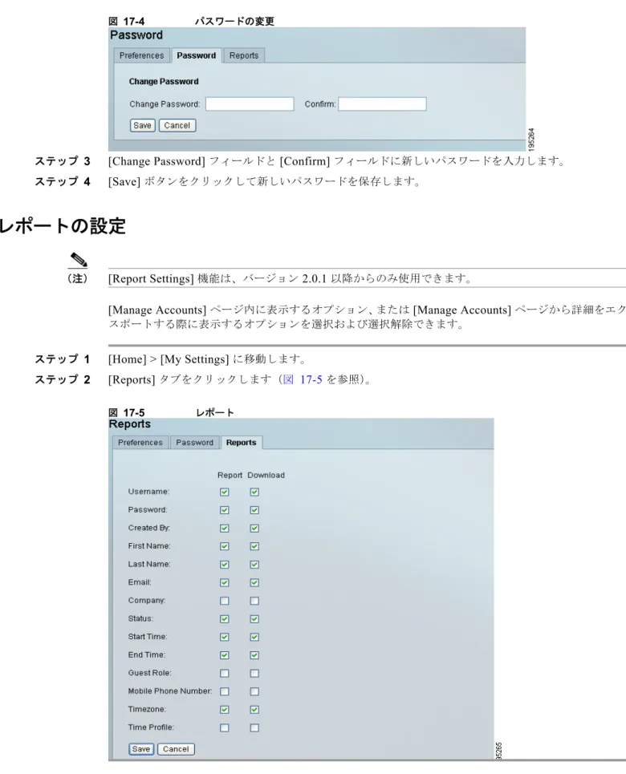Cancel report settings changes

[x=176, y=749]
